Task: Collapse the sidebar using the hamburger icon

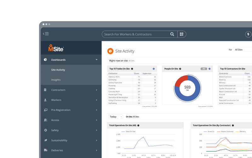Action: pos(46,34)
